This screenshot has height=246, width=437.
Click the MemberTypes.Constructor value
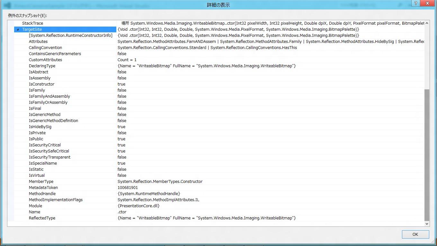coord(160,182)
